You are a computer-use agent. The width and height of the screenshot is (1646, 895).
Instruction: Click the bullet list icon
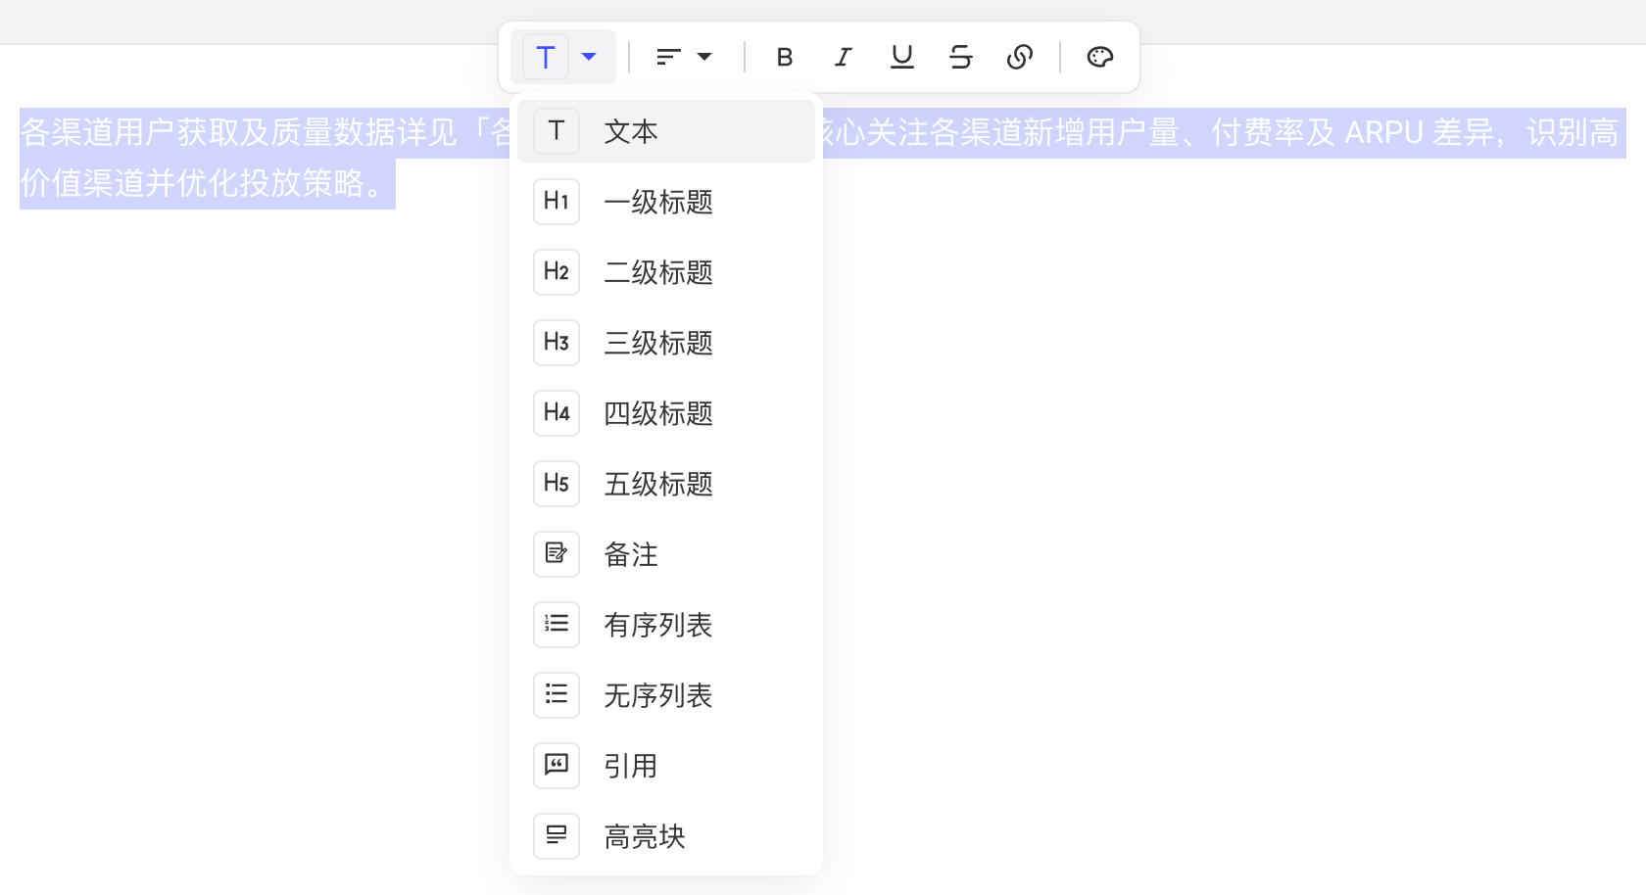[557, 695]
